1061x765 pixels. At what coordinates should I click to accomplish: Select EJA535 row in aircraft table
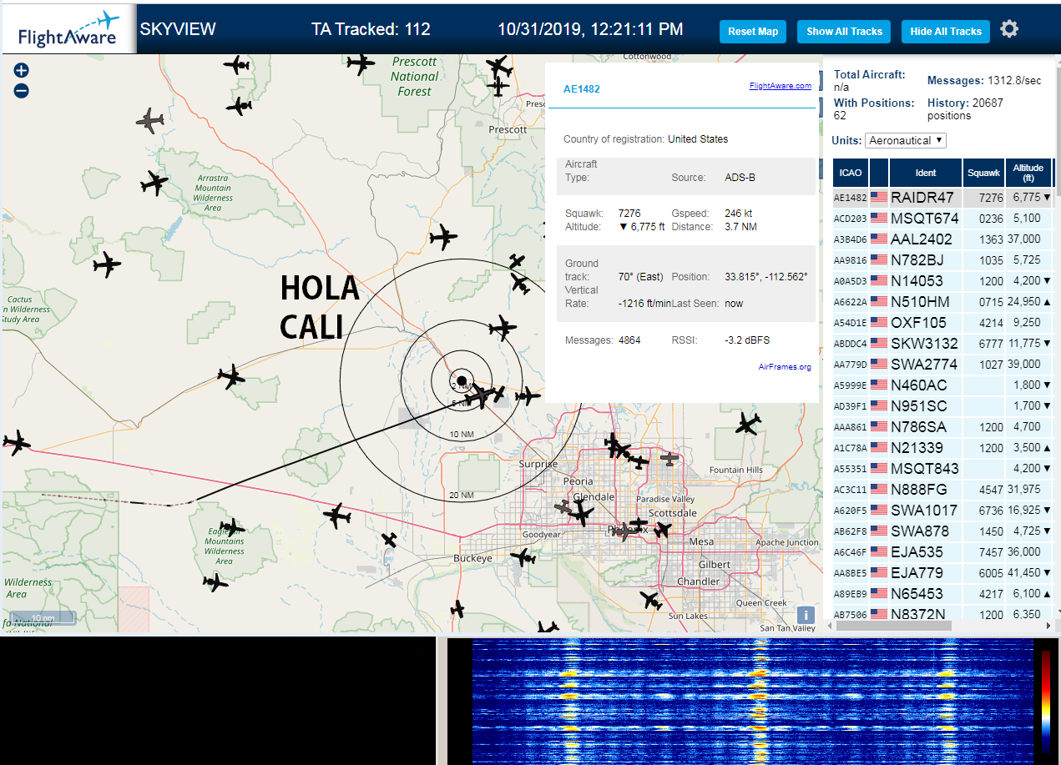(x=942, y=552)
